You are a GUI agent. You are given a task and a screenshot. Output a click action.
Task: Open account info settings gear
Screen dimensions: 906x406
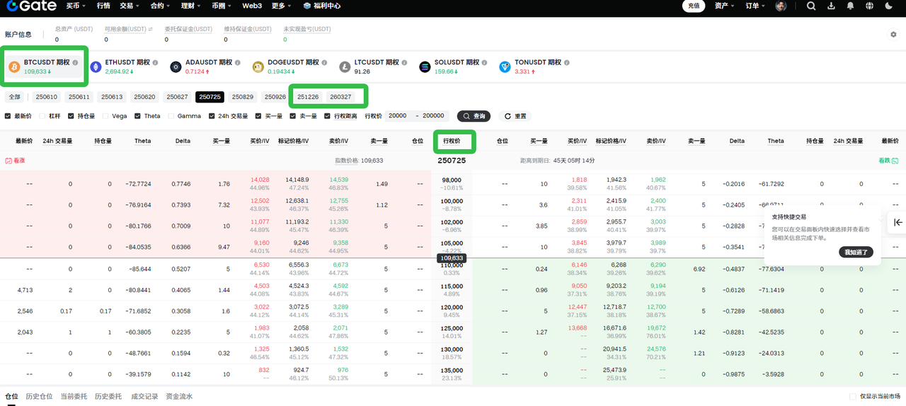point(893,34)
